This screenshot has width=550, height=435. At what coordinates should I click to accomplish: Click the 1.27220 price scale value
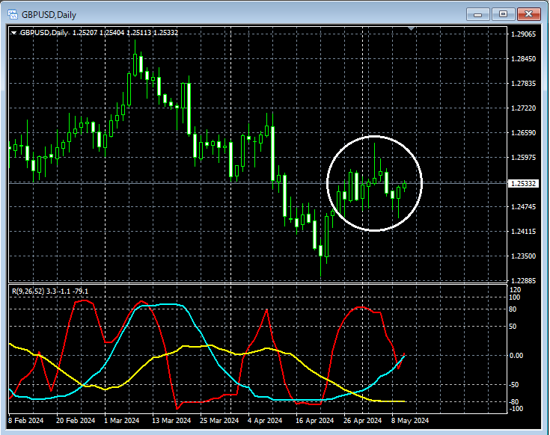click(523, 108)
